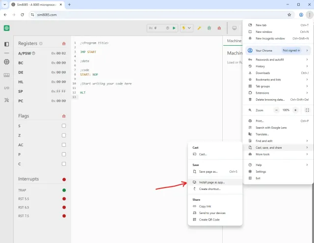Expand Bookmarks and lists submenu
The image size is (314, 243).
pos(278,80)
